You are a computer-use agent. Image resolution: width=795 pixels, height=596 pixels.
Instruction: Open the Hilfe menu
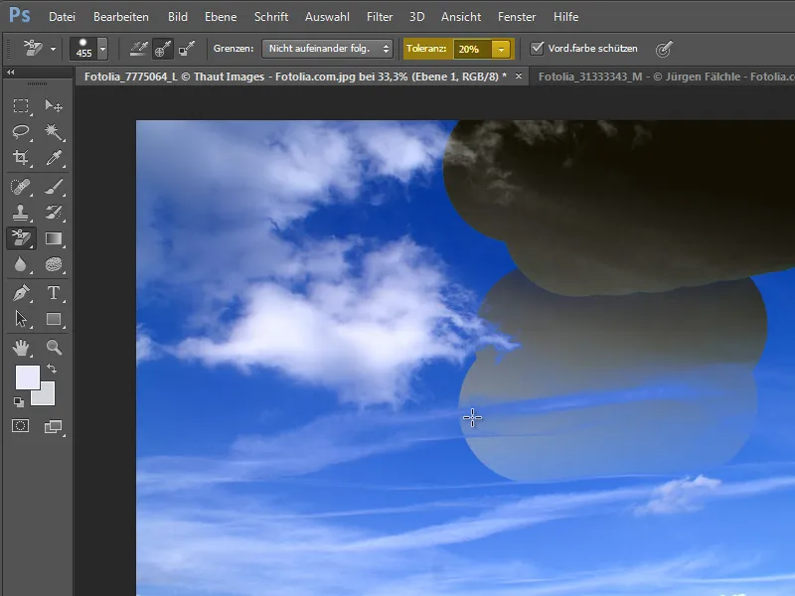[x=565, y=17]
